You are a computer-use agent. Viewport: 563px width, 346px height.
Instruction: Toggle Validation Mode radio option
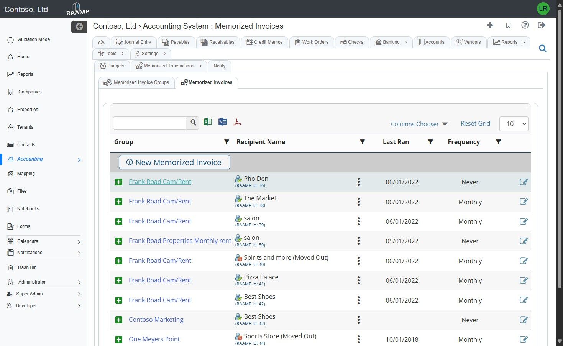pos(11,40)
